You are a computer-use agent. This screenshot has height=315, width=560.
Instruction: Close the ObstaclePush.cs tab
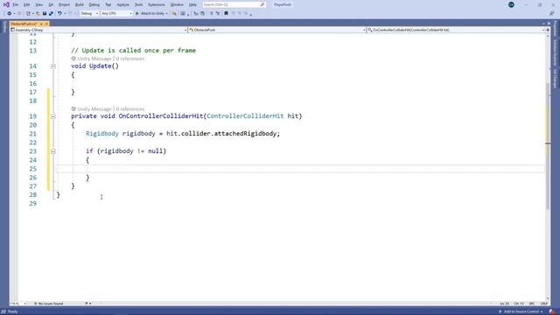46,24
